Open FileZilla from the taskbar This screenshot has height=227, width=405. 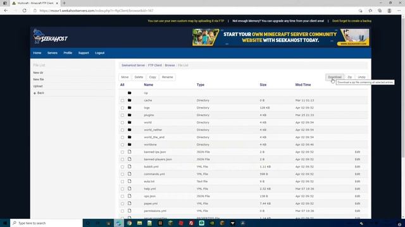pyautogui.click(x=191, y=223)
